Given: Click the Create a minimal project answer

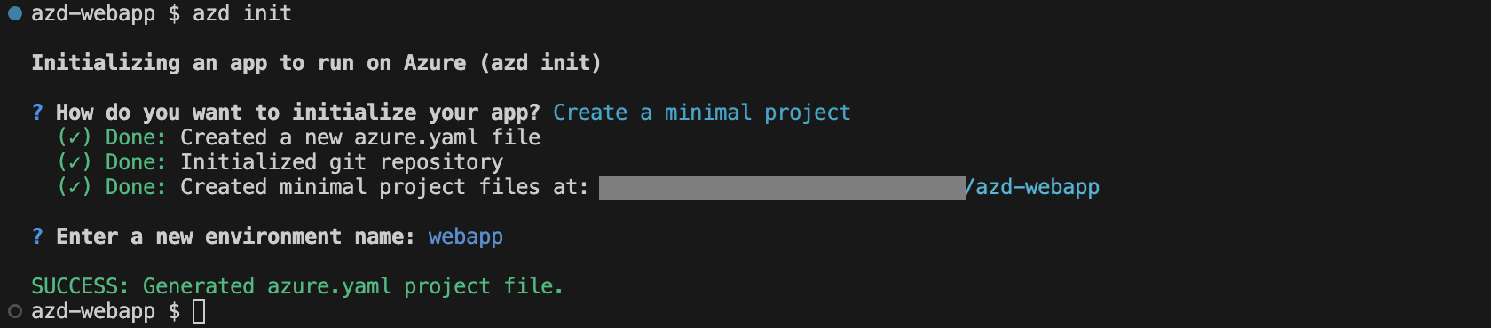Looking at the screenshot, I should [702, 113].
